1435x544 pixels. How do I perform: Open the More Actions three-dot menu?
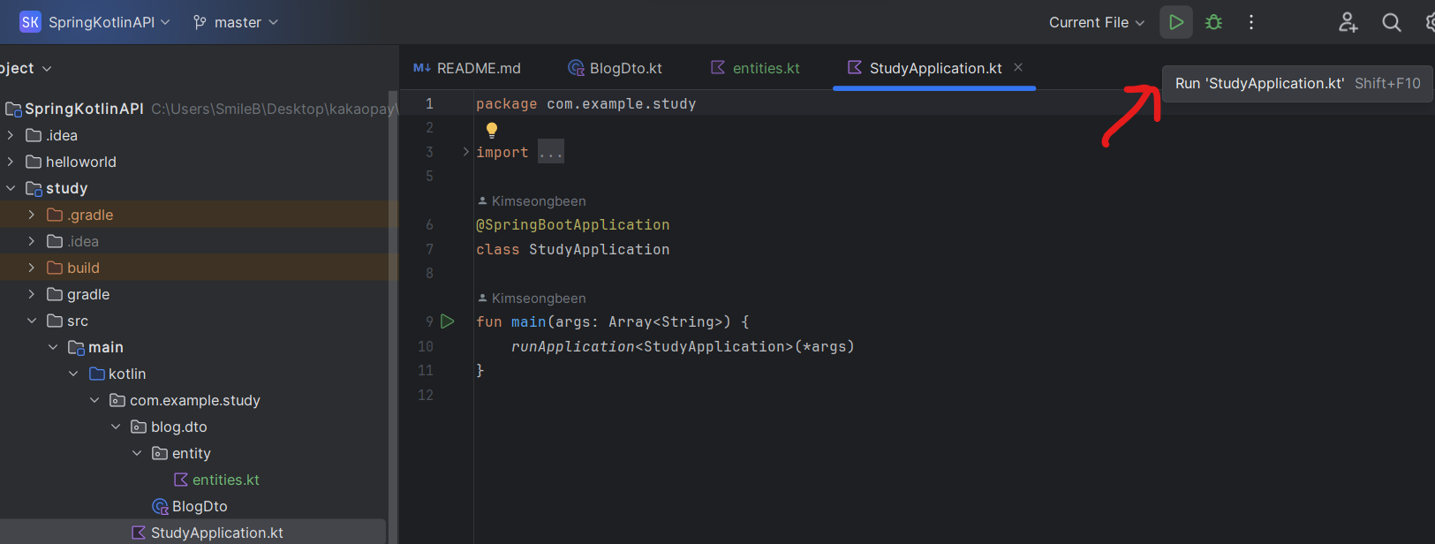tap(1251, 22)
